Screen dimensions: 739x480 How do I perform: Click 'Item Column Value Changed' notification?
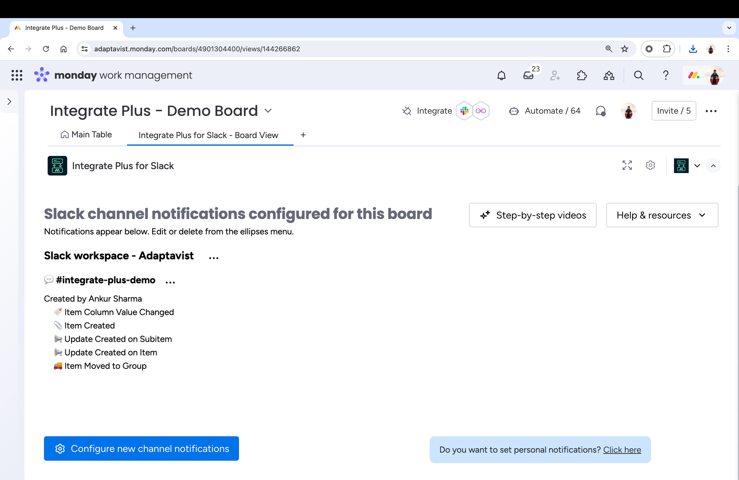click(119, 312)
